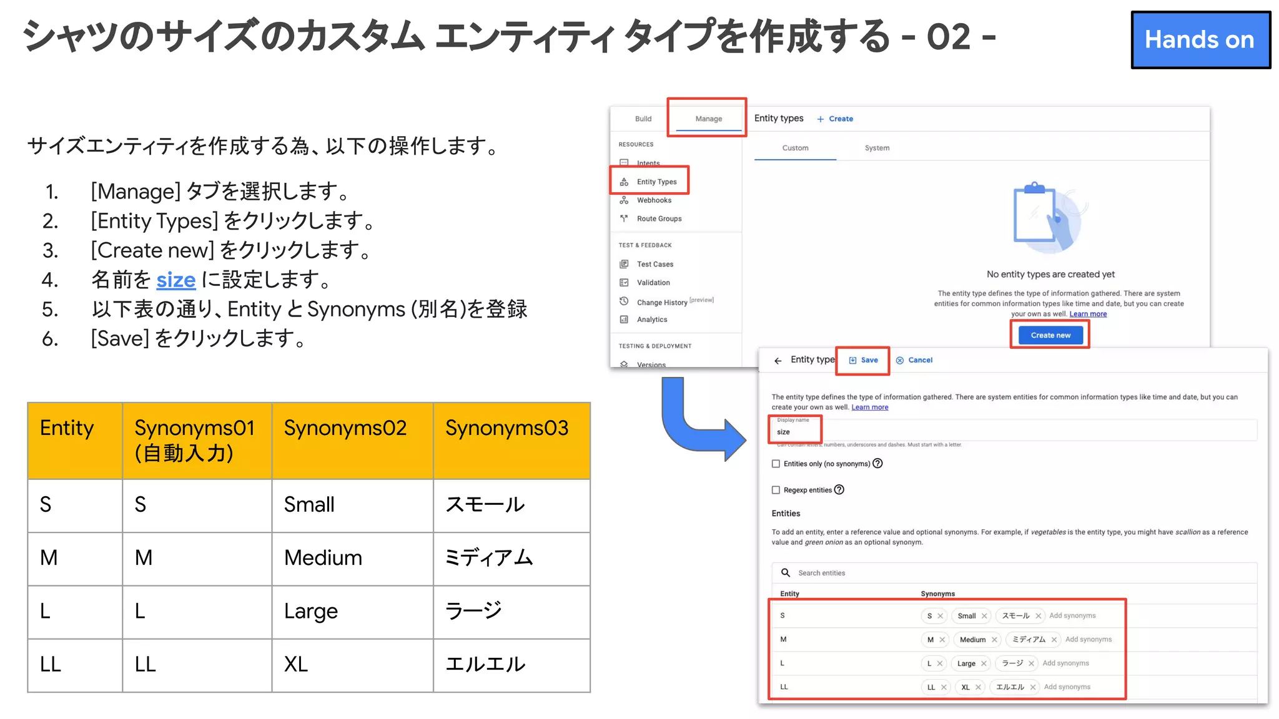Click Add synonyms in the L row
This screenshot has height=719, width=1279.
[1065, 663]
